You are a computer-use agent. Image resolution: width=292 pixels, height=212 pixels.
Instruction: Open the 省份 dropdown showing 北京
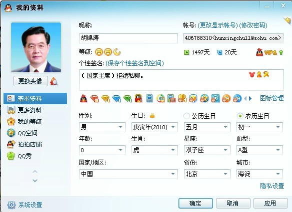[207, 174]
